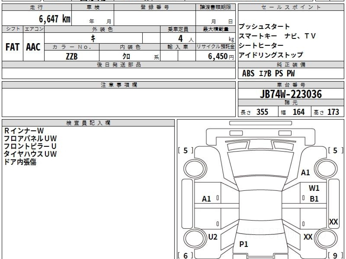The image size is (346, 259).
Task: Click the W1 damage mark on car diagram
Action: click(x=314, y=188)
